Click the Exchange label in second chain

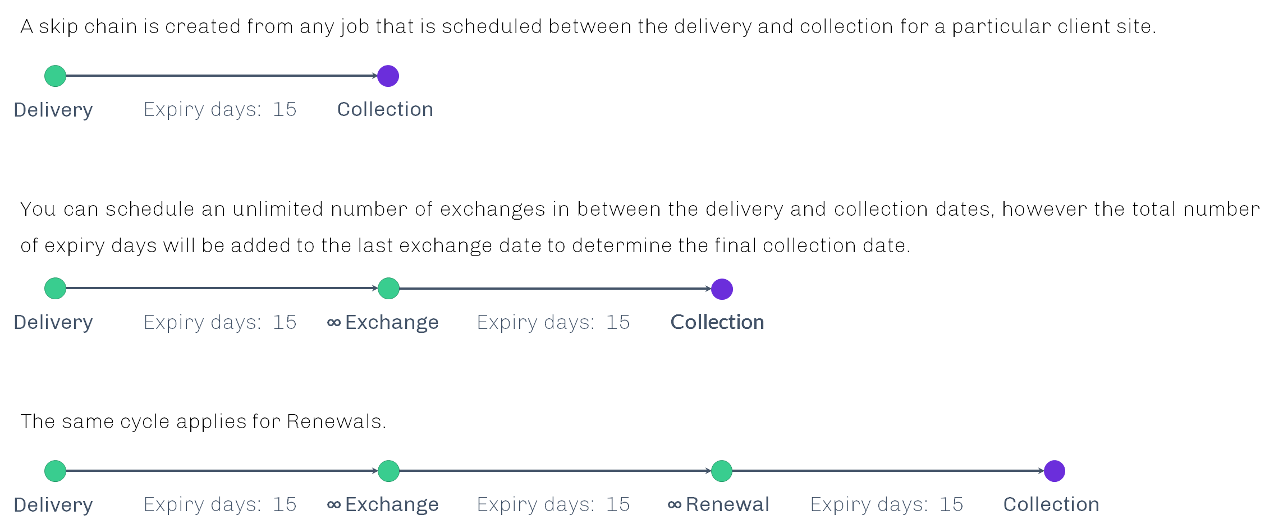pos(392,323)
